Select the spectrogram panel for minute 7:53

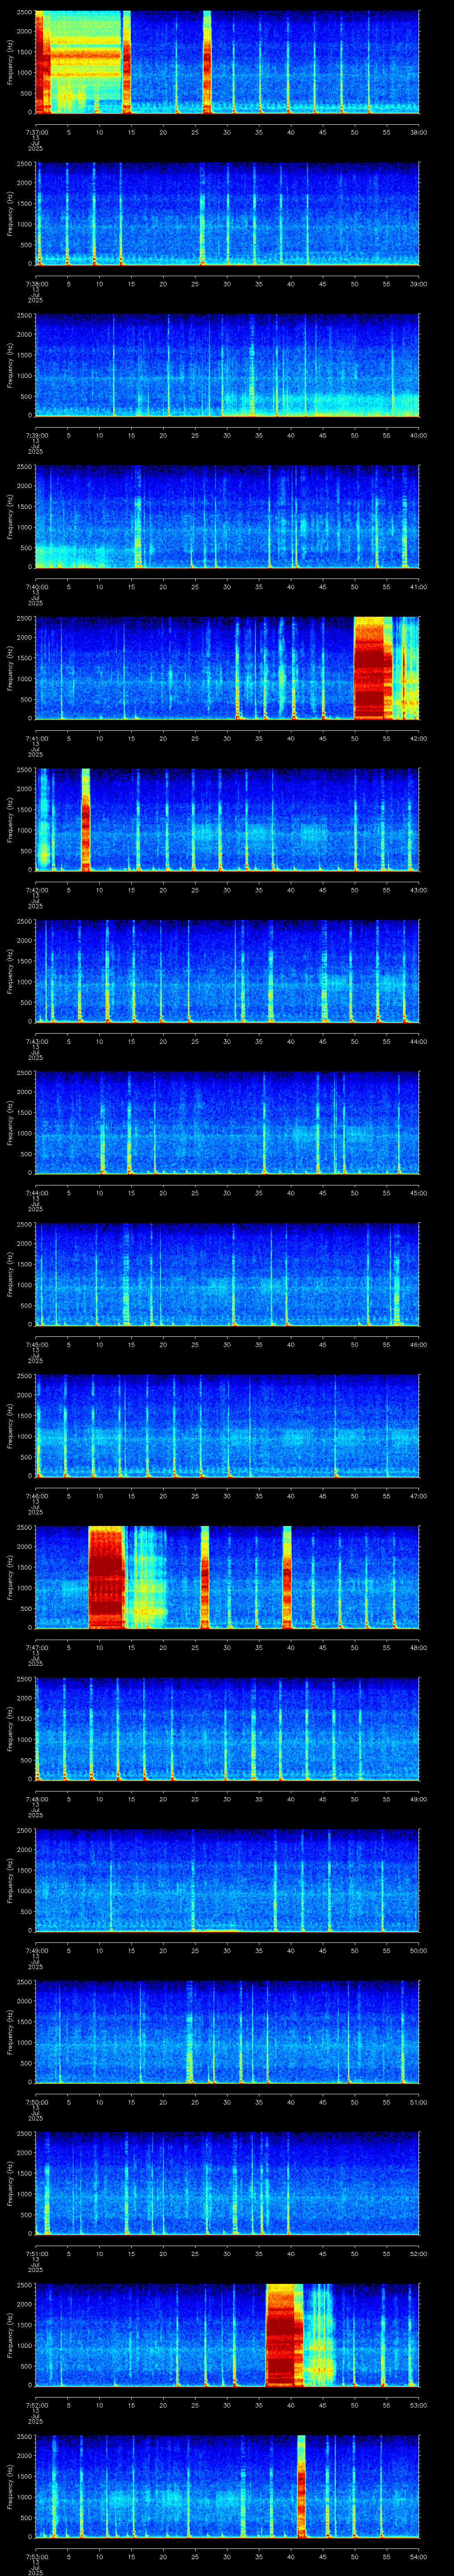point(227,2487)
